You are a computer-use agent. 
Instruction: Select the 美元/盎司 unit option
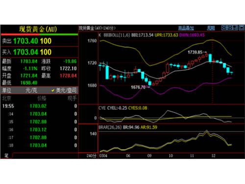(x=64, y=90)
